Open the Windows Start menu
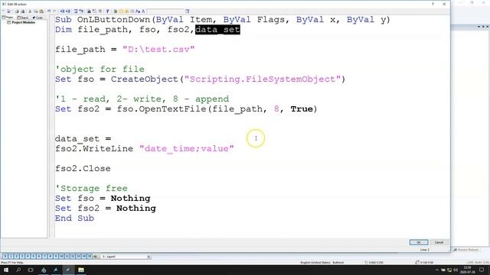 [6, 270]
